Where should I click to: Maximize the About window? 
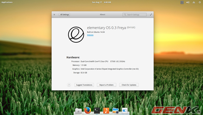point(151,15)
